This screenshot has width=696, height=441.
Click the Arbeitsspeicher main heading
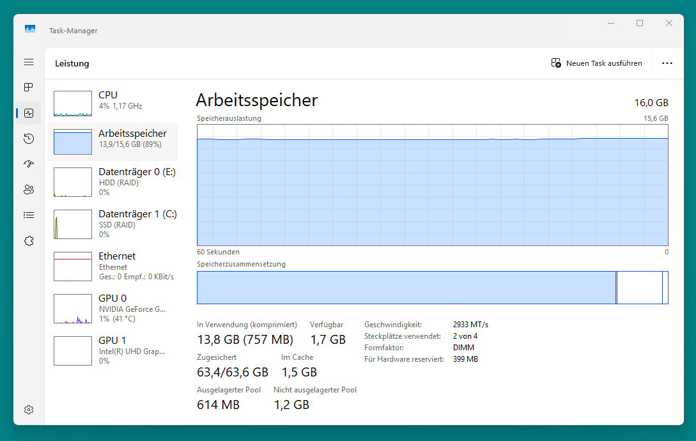point(256,100)
